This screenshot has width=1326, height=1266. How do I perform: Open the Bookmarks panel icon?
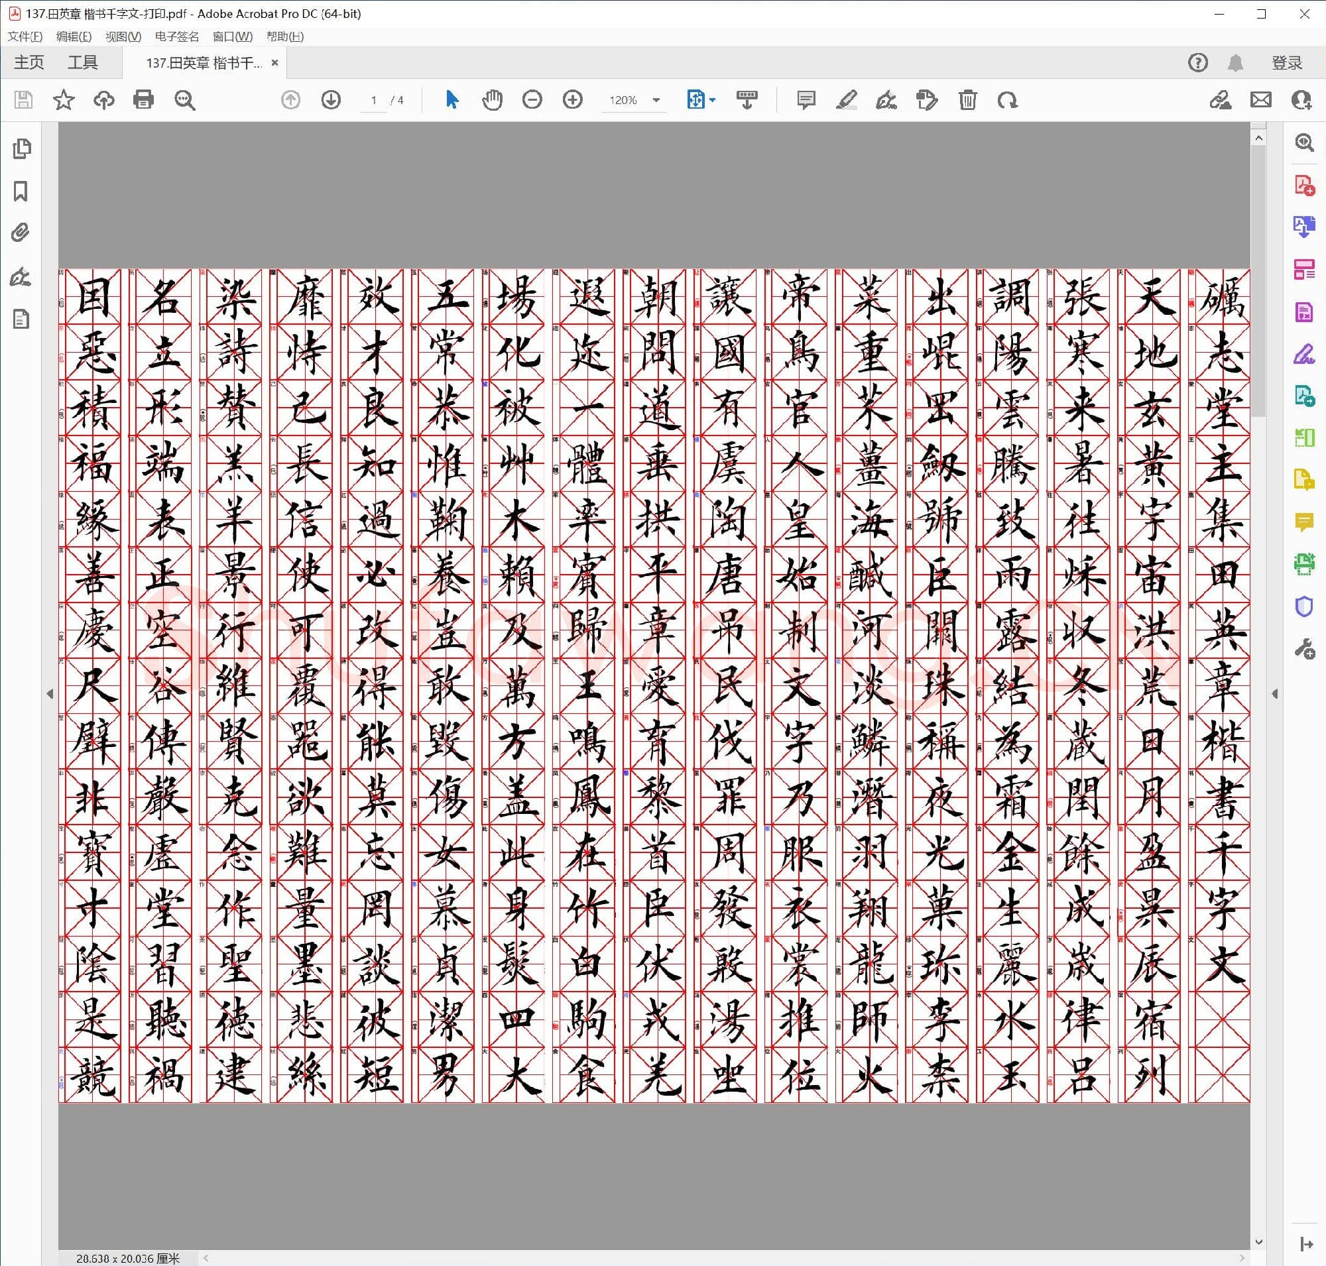[x=21, y=191]
